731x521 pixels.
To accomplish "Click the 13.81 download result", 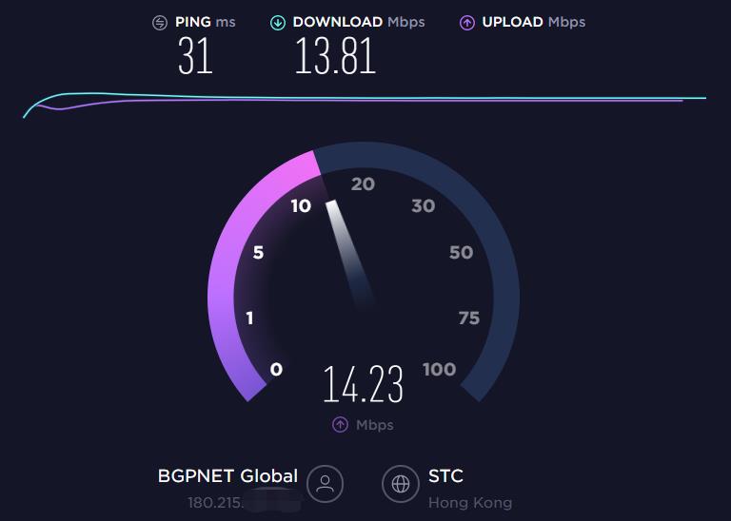I will coord(336,56).
